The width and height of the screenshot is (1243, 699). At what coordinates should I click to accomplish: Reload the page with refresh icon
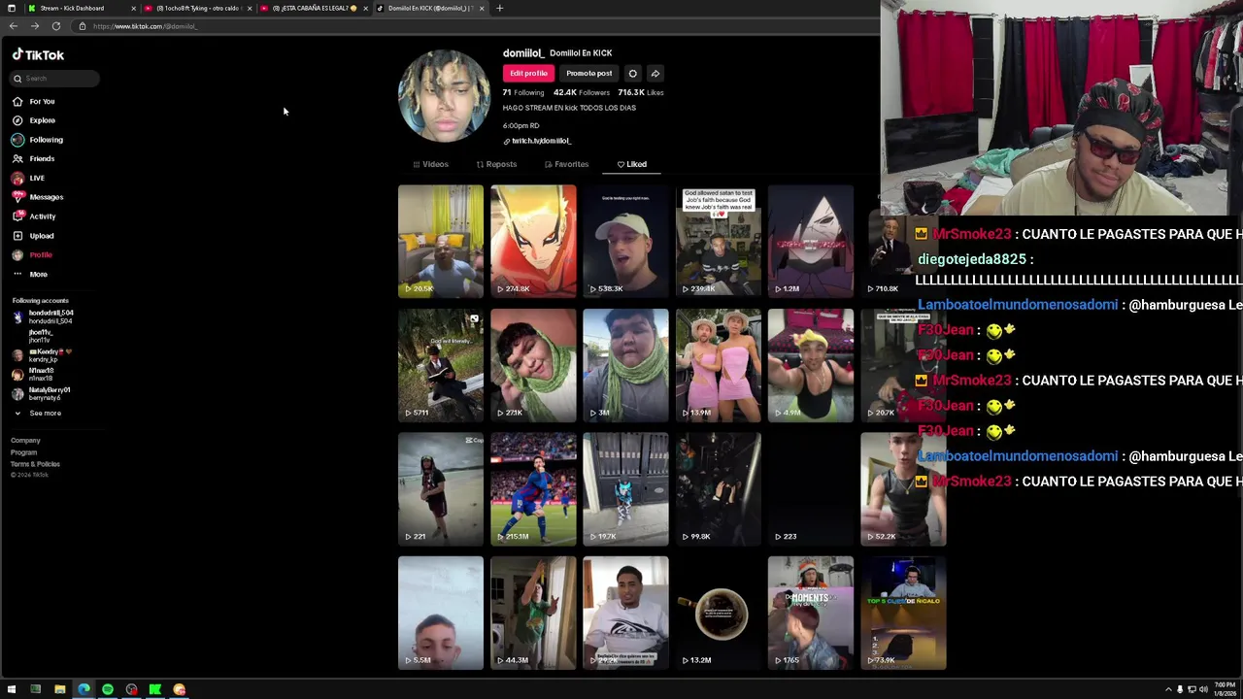[56, 26]
